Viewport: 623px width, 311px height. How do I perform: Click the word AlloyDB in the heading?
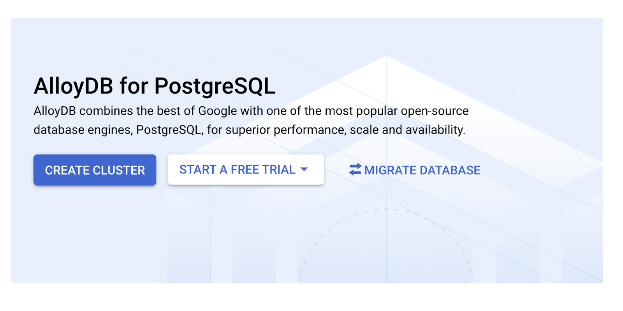[x=74, y=86]
